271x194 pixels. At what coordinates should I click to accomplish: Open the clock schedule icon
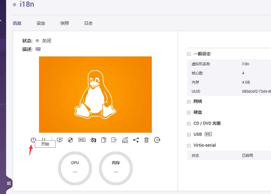(x=157, y=140)
